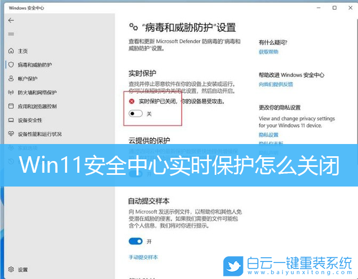
Task: Click the 获取帮助 link
Action: (268, 52)
